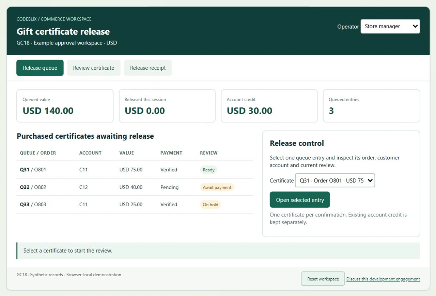Click the Release control panel heading
Viewport: 436px width, 296px height.
coord(297,143)
